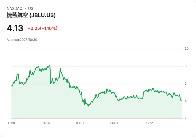Click the 4 price axis label
The image size is (196, 137).
[x=186, y=101]
